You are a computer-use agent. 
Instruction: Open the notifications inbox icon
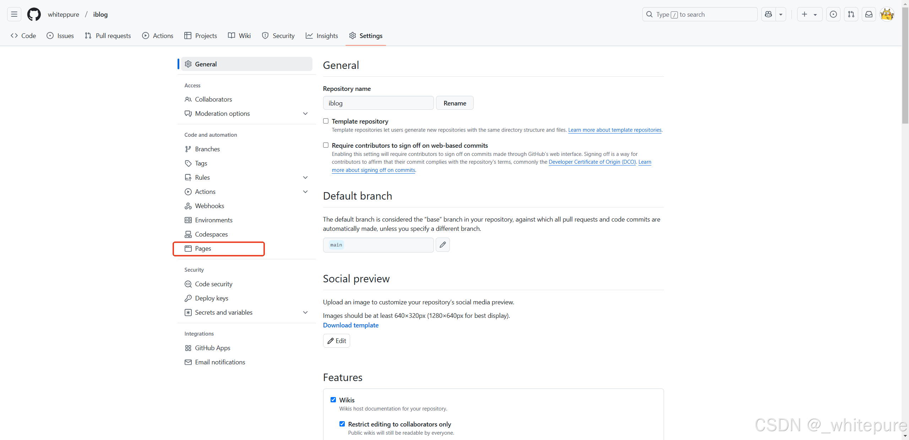(869, 14)
